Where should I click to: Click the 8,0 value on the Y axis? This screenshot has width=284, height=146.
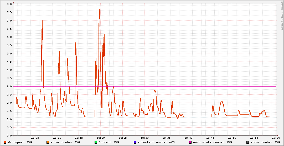coord(9,4)
